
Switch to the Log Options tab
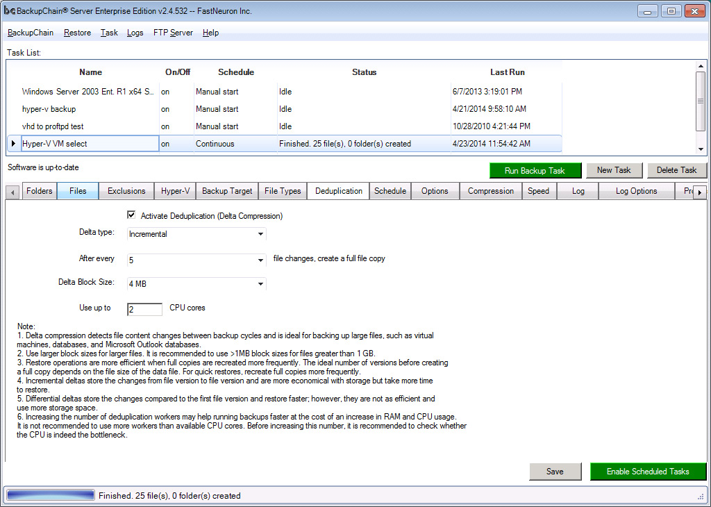636,191
